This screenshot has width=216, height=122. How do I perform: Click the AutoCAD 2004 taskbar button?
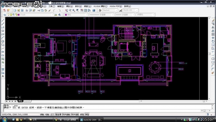92,120
